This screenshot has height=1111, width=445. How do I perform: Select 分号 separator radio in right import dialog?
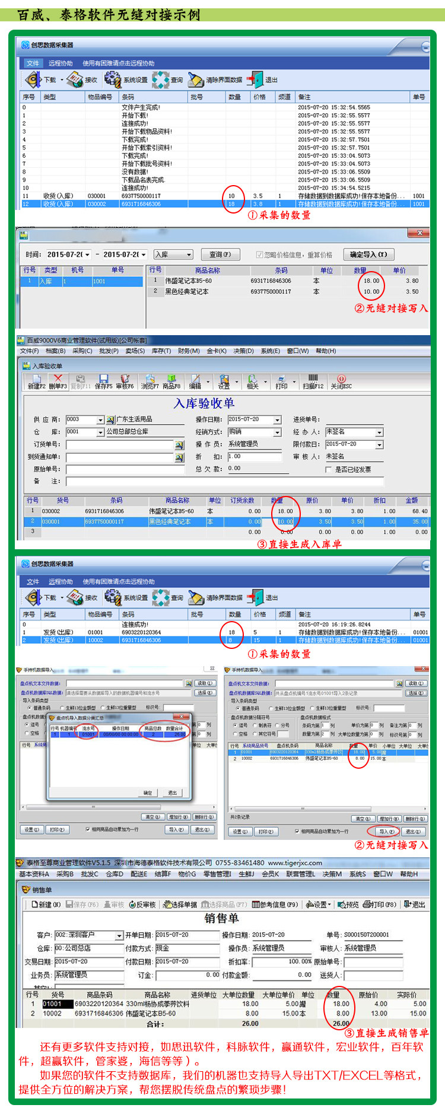276,725
